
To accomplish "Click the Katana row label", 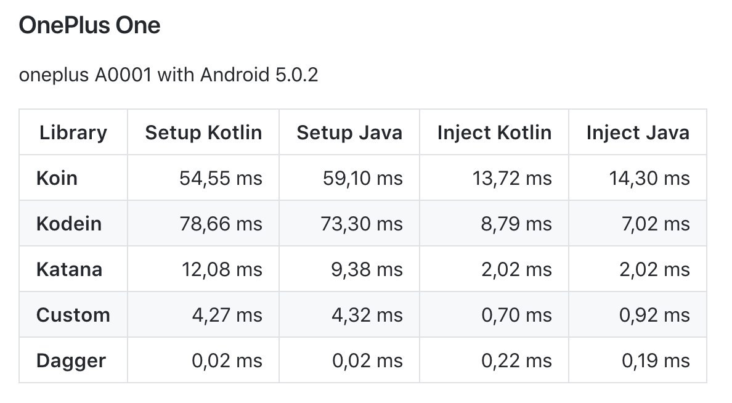I will [x=70, y=269].
